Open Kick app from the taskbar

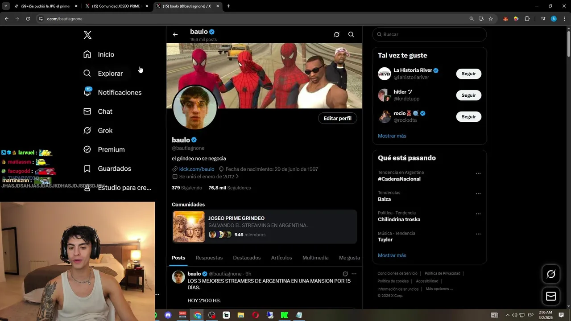click(x=285, y=315)
